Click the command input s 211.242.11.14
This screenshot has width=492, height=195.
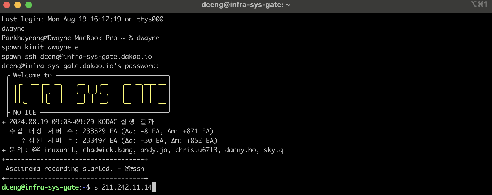click(x=123, y=187)
